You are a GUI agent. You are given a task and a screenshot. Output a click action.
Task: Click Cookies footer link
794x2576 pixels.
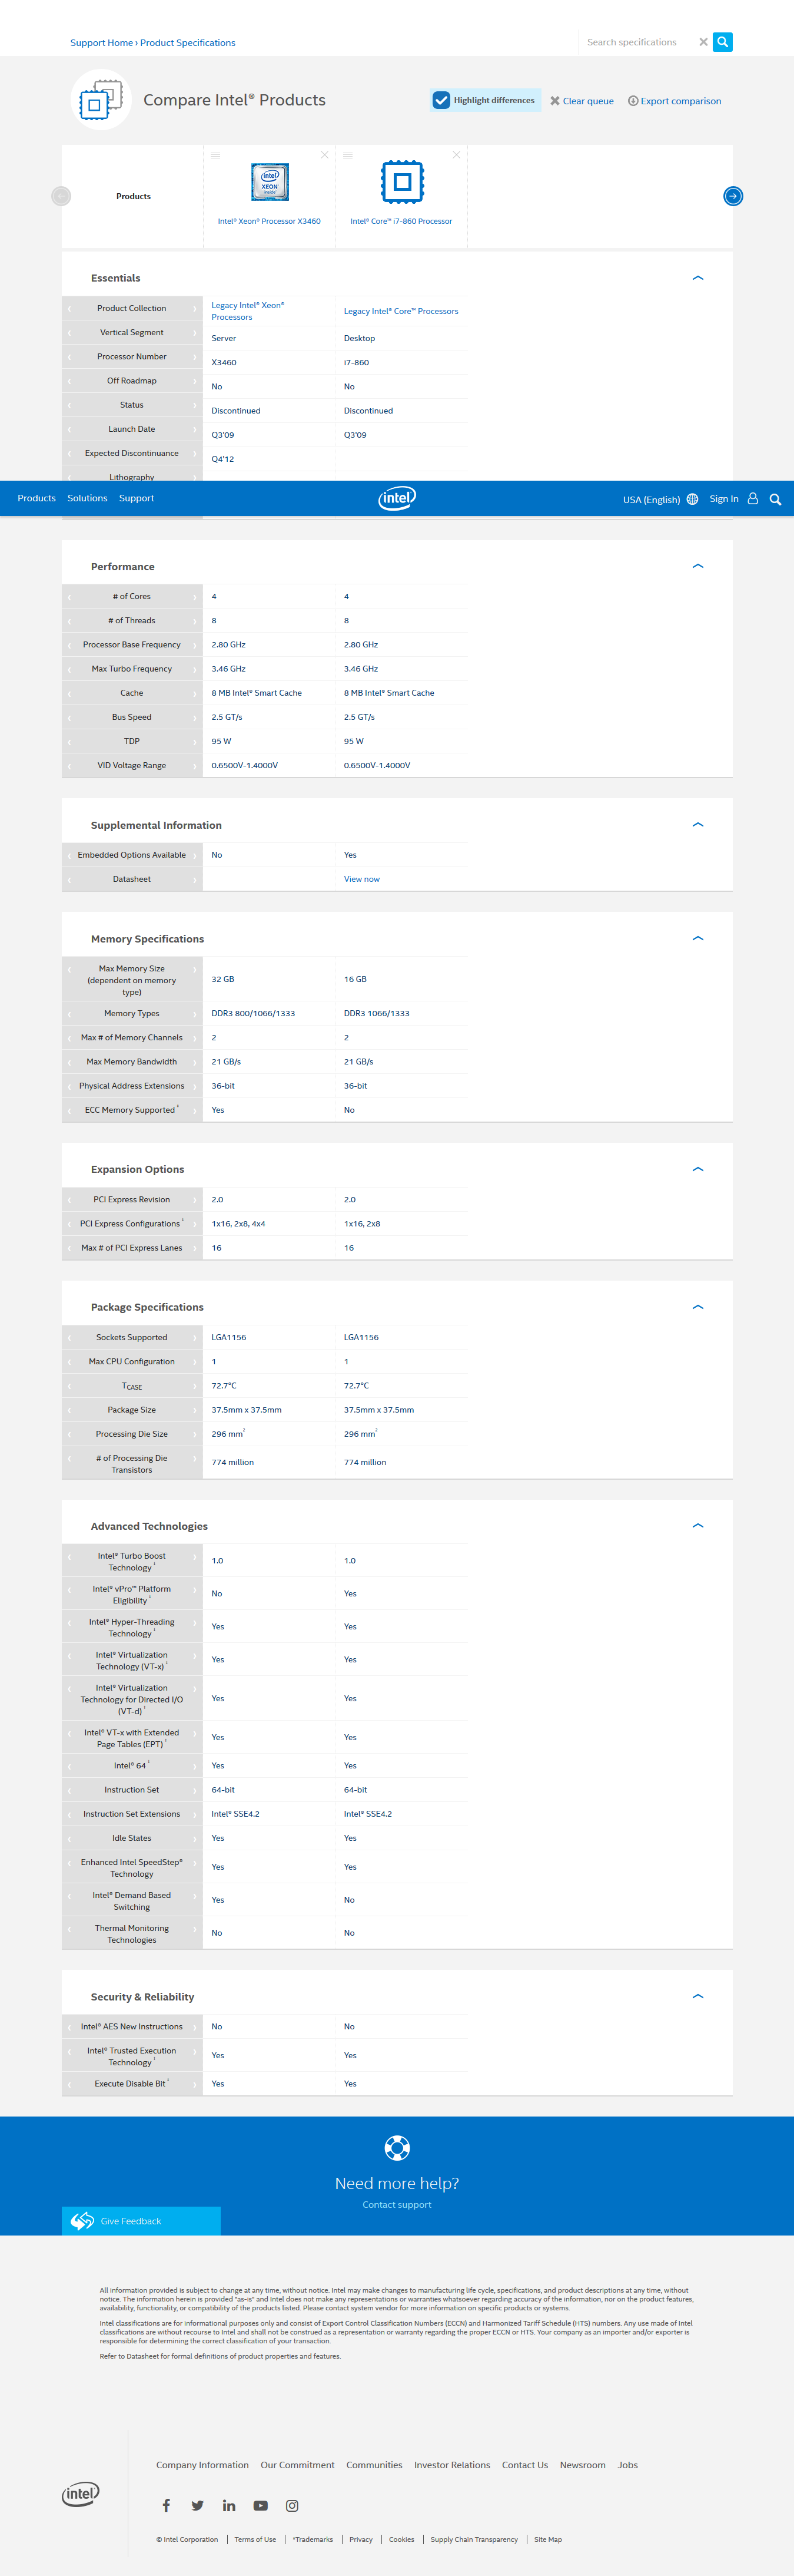coord(401,2539)
